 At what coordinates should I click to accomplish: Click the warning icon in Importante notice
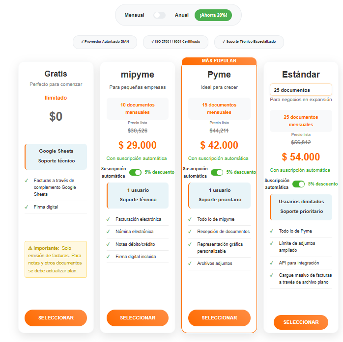pyautogui.click(x=30, y=248)
